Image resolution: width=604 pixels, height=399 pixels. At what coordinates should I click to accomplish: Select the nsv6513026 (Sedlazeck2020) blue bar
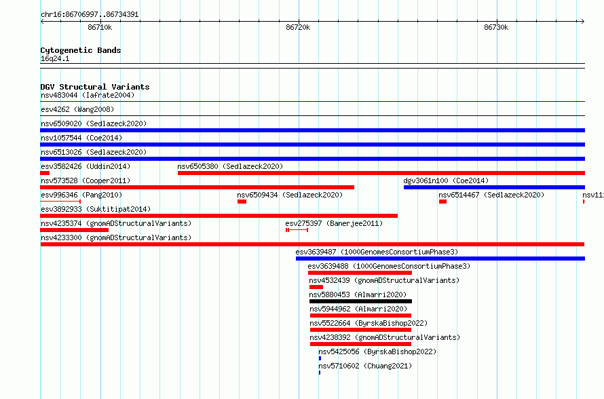tap(312, 159)
